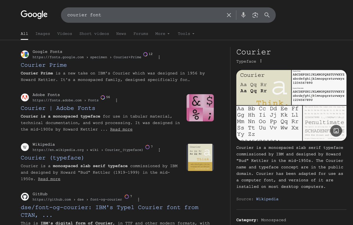
Task: Clear the search box with the X icon
Action: coord(229,15)
